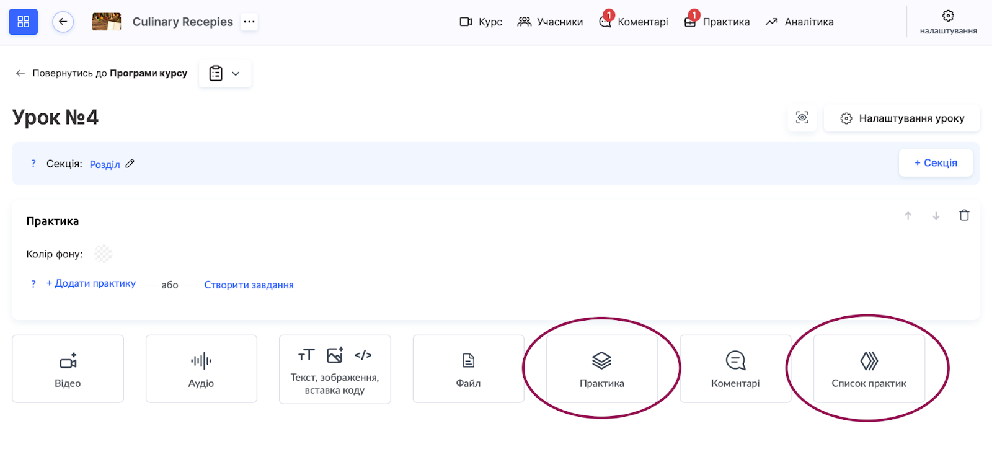Viewport: 992px width, 462px height.
Task: Open Коментарі in the top navigation
Action: [634, 22]
